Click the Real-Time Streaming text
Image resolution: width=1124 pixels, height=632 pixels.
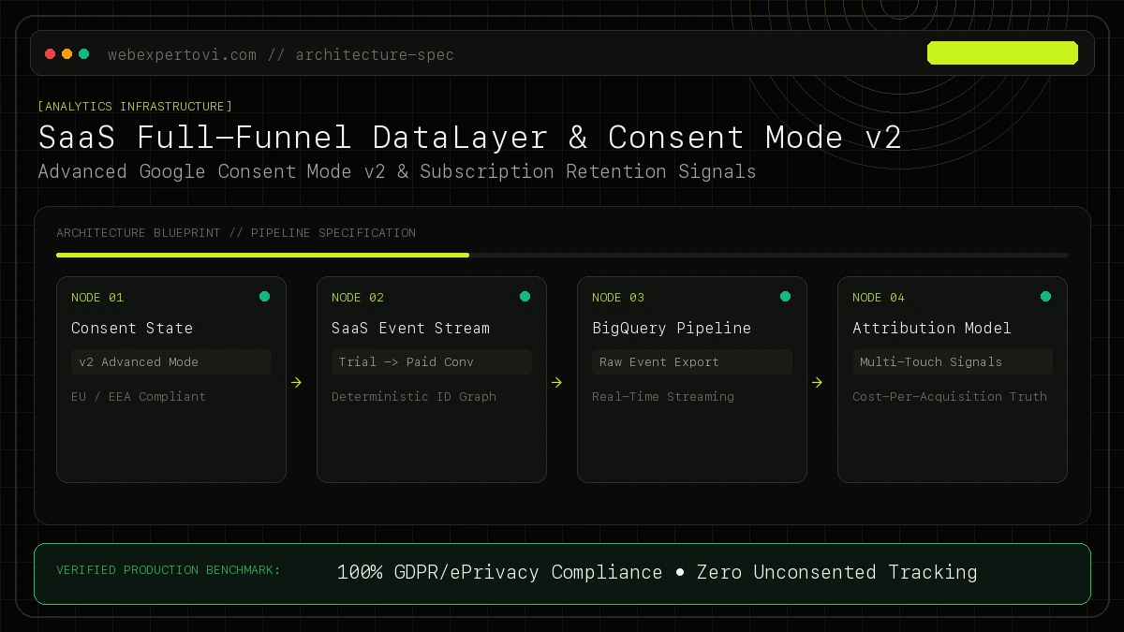click(x=663, y=397)
